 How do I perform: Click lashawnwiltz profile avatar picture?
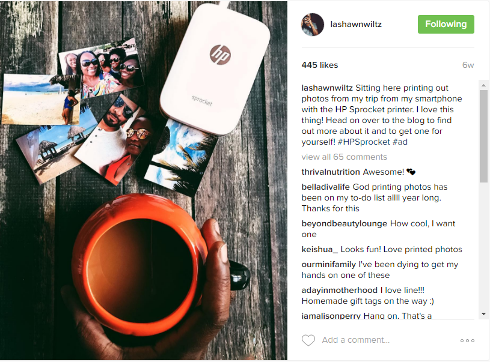[x=313, y=25]
